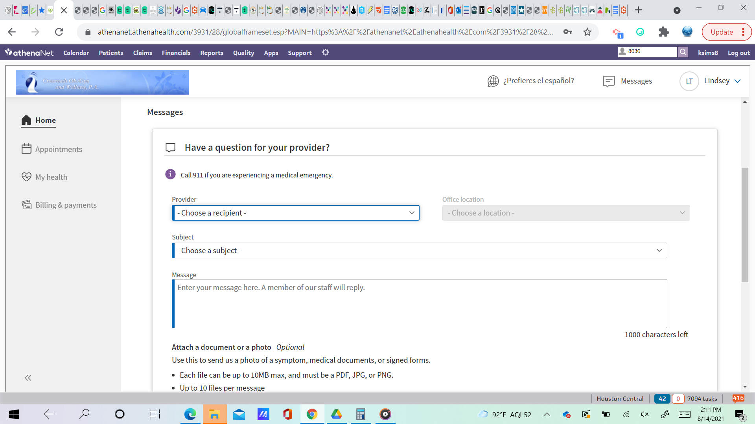Open the Choose a subject dropdown
Screen dimensions: 755x424
[x=419, y=250]
